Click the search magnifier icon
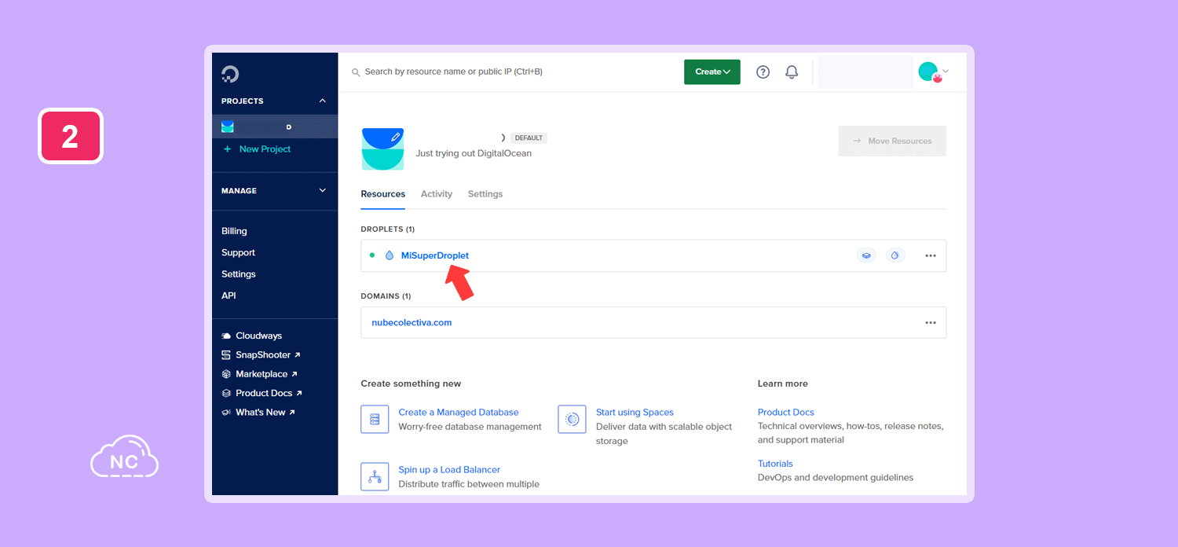 pos(356,72)
